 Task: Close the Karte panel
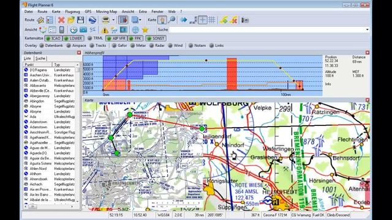coord(367,100)
